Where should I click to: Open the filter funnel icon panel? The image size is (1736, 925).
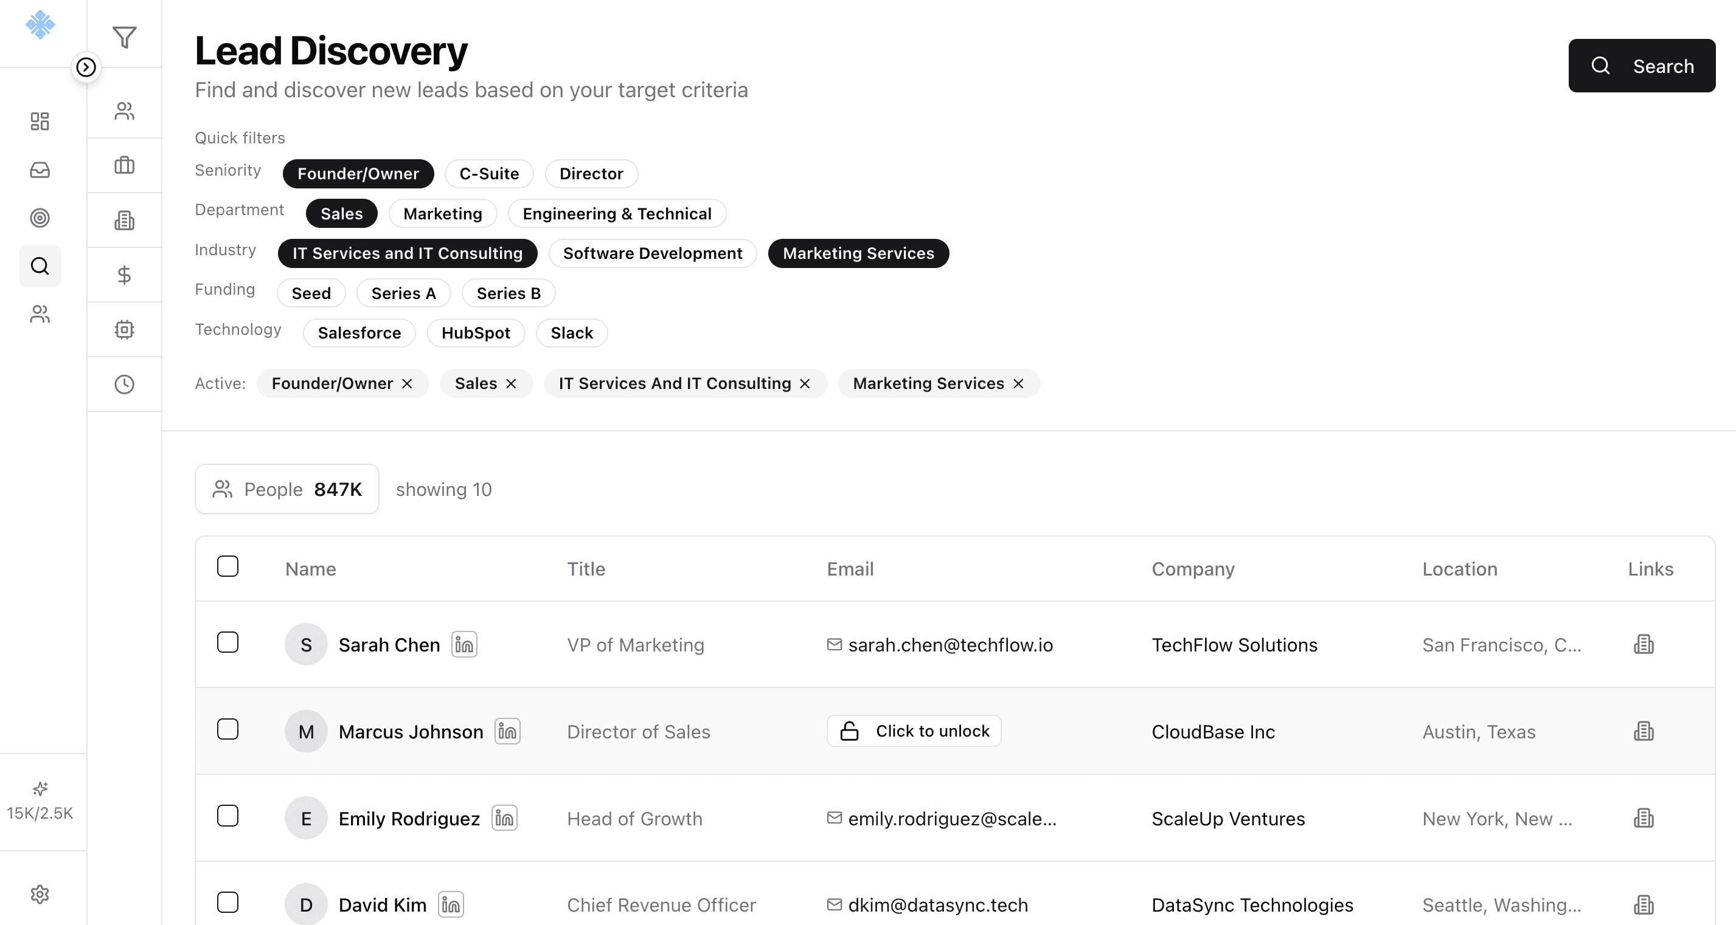coord(124,37)
